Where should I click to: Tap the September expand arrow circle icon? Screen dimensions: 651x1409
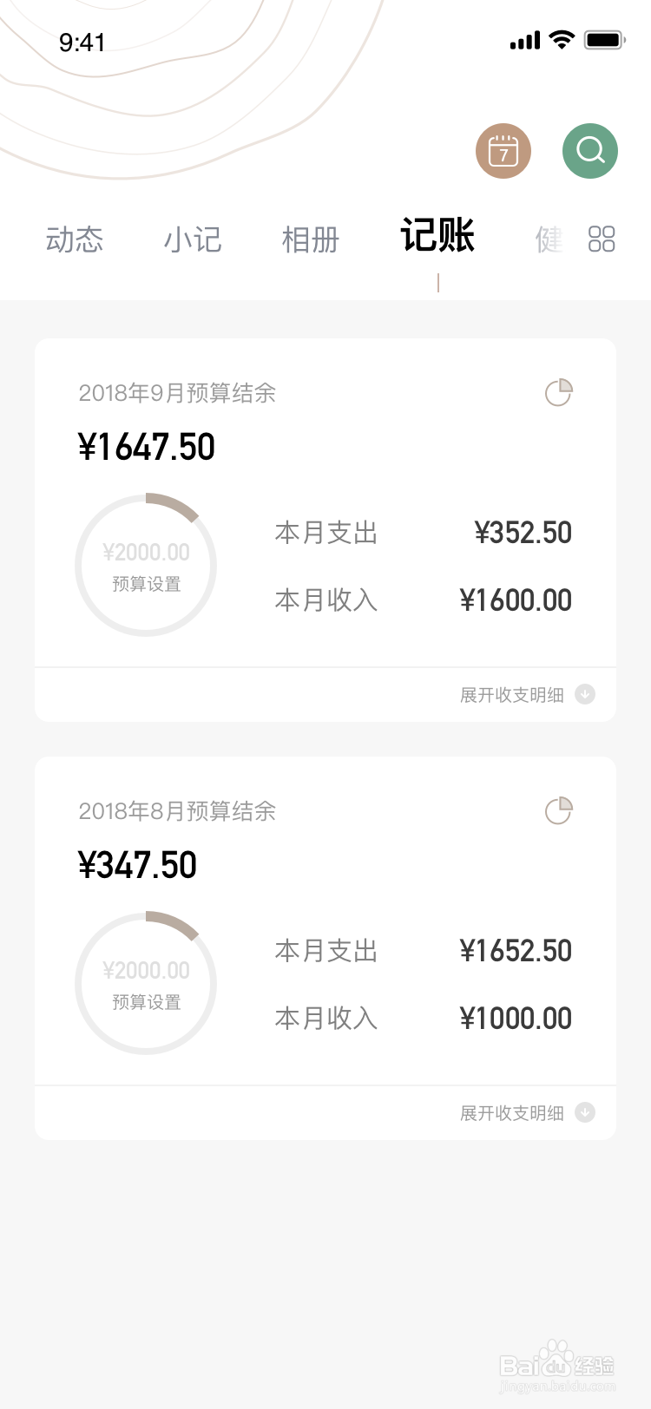pyautogui.click(x=586, y=694)
